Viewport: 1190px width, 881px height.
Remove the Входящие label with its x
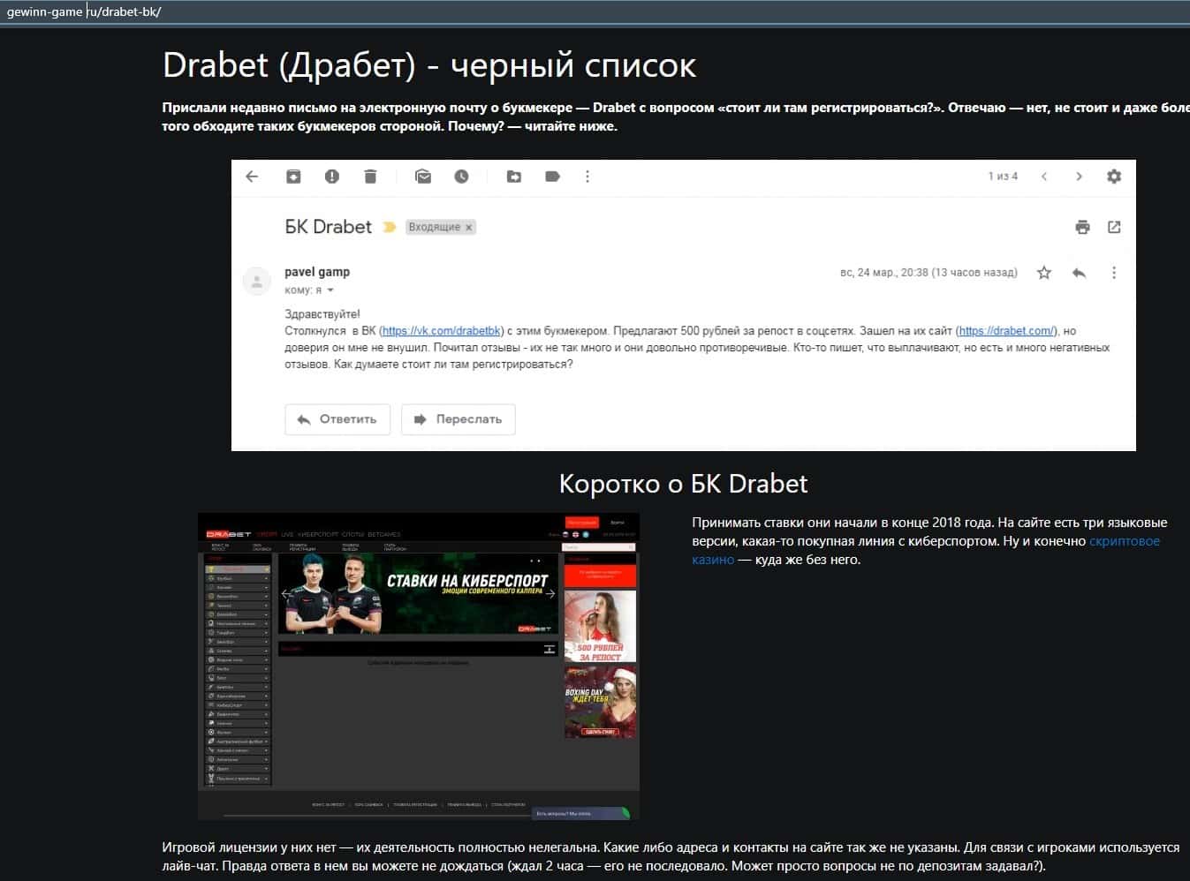click(469, 228)
